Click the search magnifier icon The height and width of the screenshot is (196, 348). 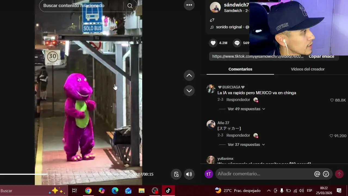tap(130, 6)
